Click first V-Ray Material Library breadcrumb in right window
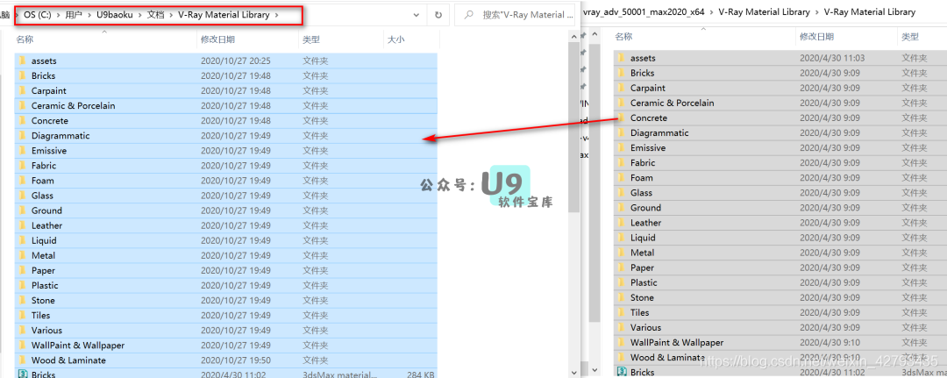Screen dimensions: 947x378 tap(764, 12)
